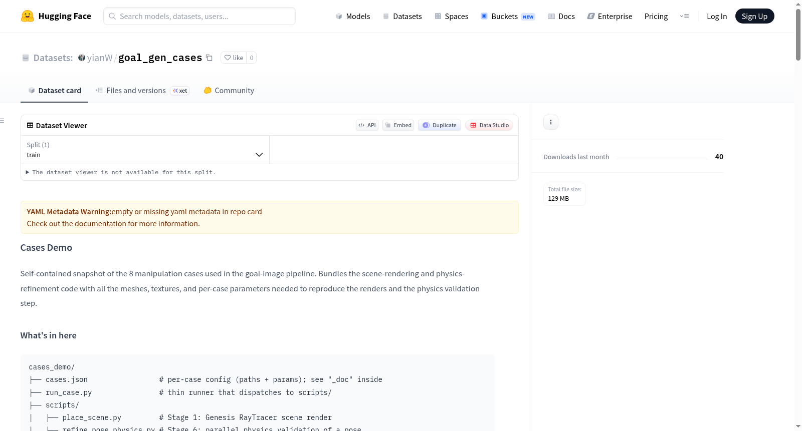Click the Duplicate button
Viewport: 802px width, 431px height.
pos(440,125)
